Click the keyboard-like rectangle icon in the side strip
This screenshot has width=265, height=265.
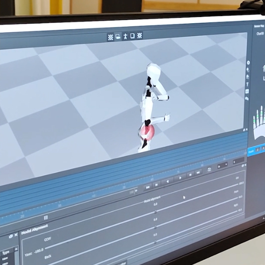click(x=247, y=91)
